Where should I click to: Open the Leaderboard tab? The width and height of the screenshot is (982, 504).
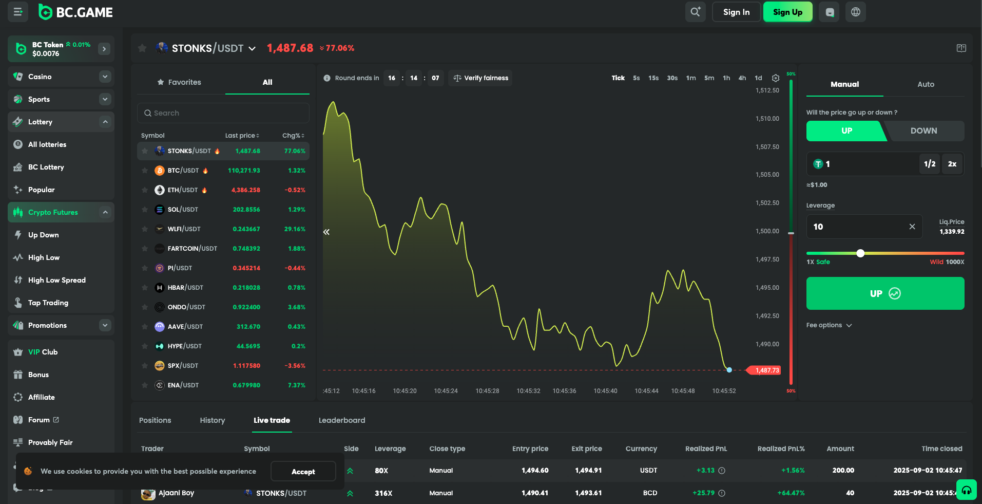[342, 420]
